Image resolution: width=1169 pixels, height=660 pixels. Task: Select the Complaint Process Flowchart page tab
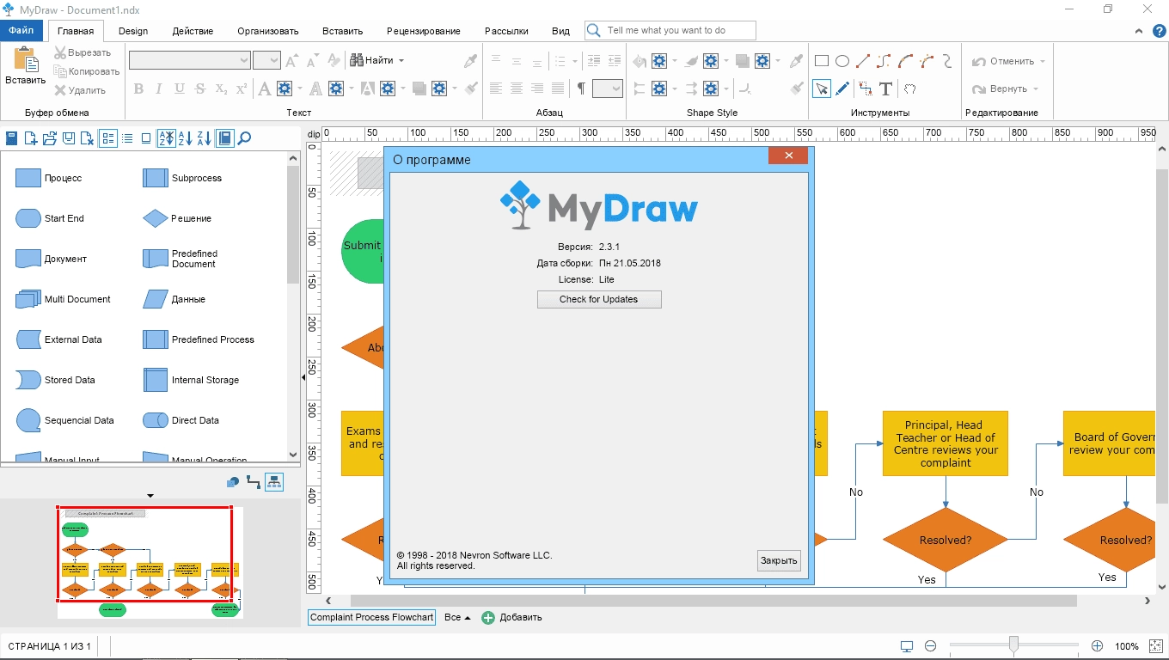371,617
